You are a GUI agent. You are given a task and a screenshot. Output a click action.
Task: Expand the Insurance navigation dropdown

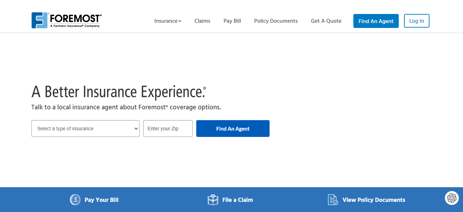168,21
